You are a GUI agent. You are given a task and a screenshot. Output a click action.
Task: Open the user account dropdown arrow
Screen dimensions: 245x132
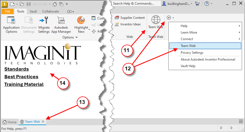coord(191,4)
